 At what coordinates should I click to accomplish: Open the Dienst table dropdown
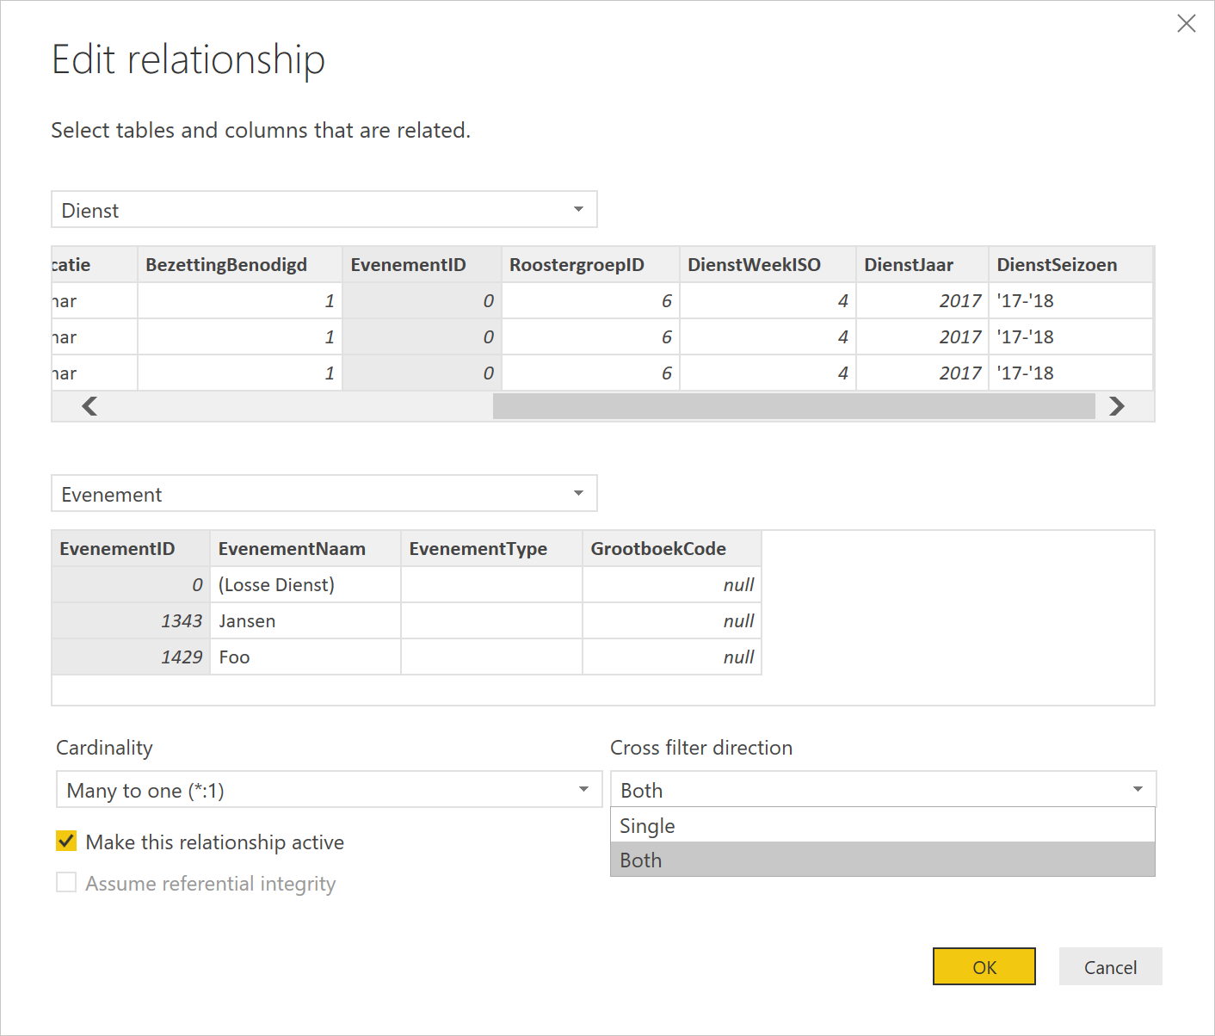(324, 210)
